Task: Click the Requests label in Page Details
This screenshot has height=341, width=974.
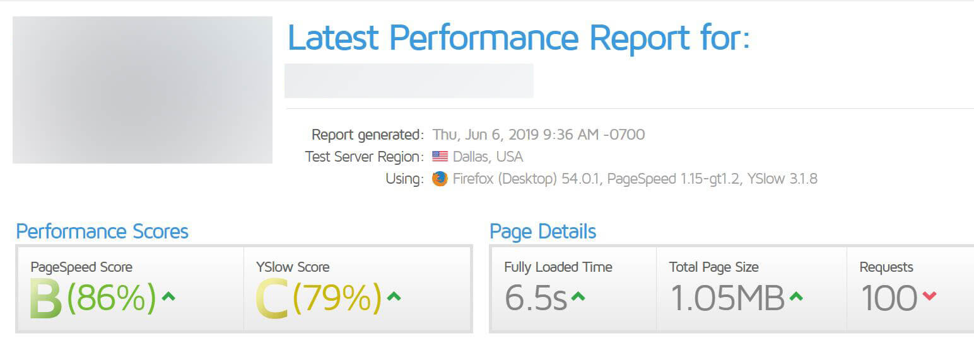Action: click(886, 267)
